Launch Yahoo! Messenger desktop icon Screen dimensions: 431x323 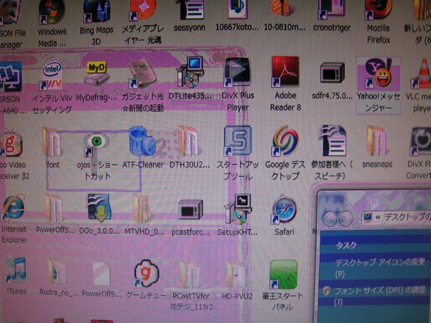[x=378, y=72]
